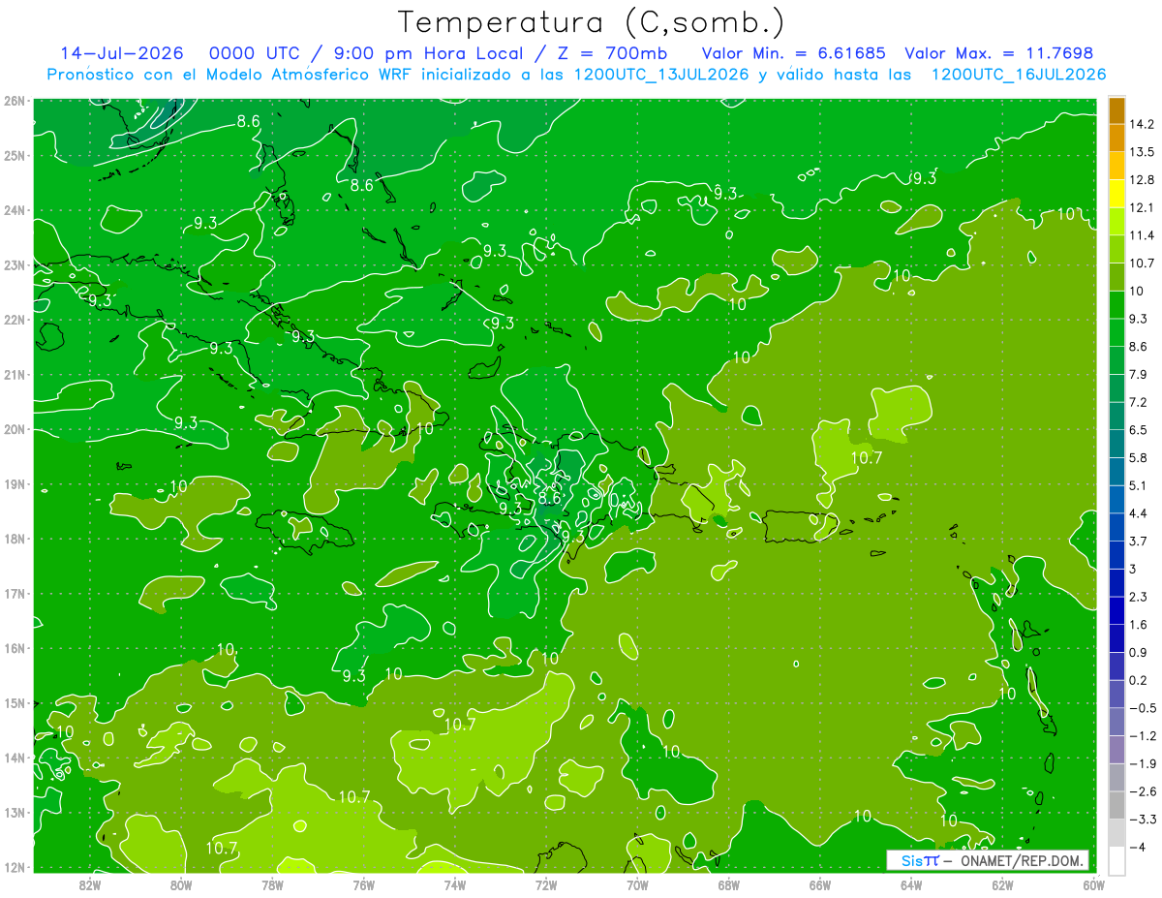1162x898 pixels.
Task: Click the '72W' longitude axis label
Action: tap(546, 884)
